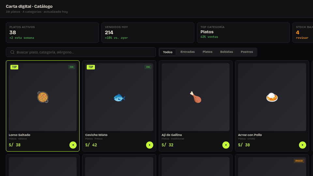Add Arroz con Pollo with plus button

[x=303, y=145]
